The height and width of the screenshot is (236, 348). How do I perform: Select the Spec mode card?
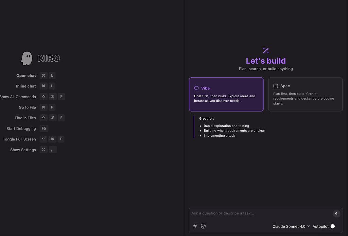pyautogui.click(x=305, y=94)
